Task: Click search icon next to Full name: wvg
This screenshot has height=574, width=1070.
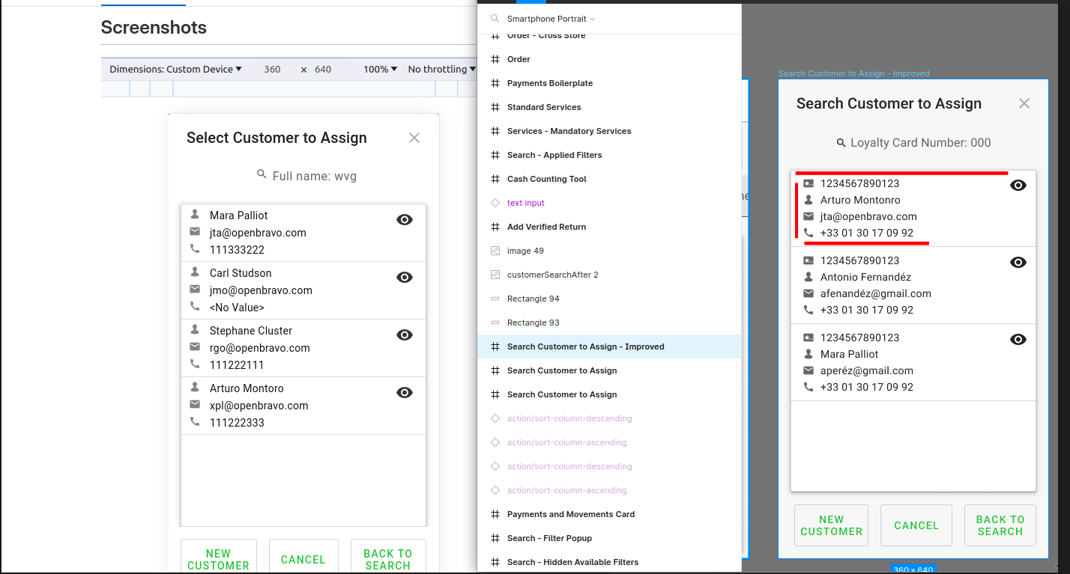Action: [262, 174]
